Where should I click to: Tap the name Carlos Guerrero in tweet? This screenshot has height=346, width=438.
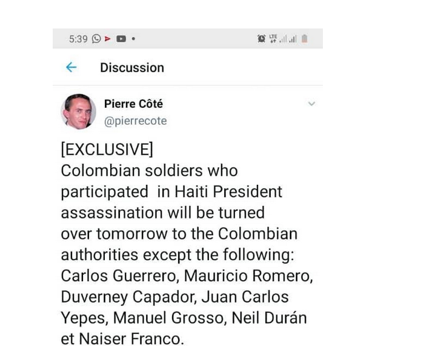pos(119,276)
